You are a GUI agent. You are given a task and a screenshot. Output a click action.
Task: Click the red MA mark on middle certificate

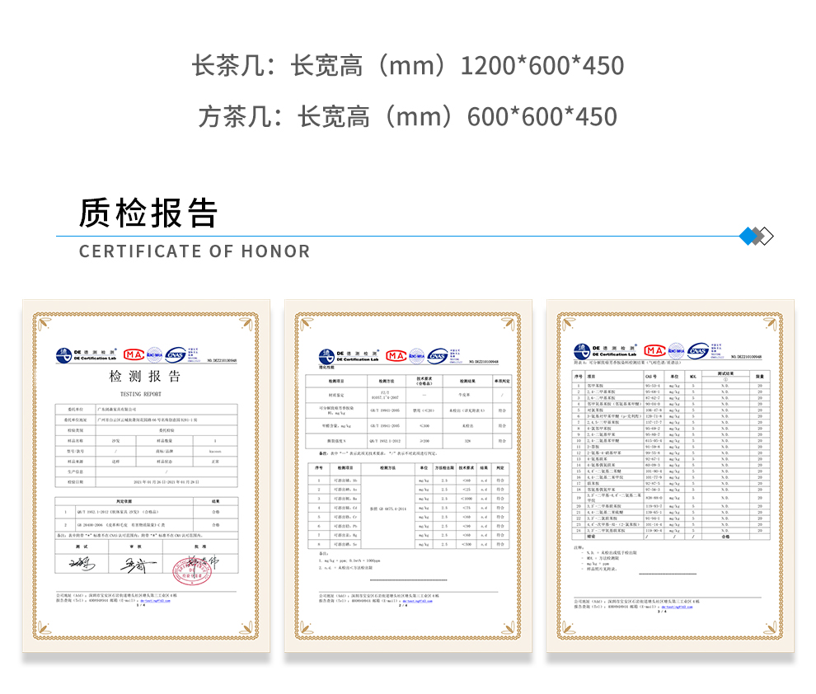(x=396, y=355)
